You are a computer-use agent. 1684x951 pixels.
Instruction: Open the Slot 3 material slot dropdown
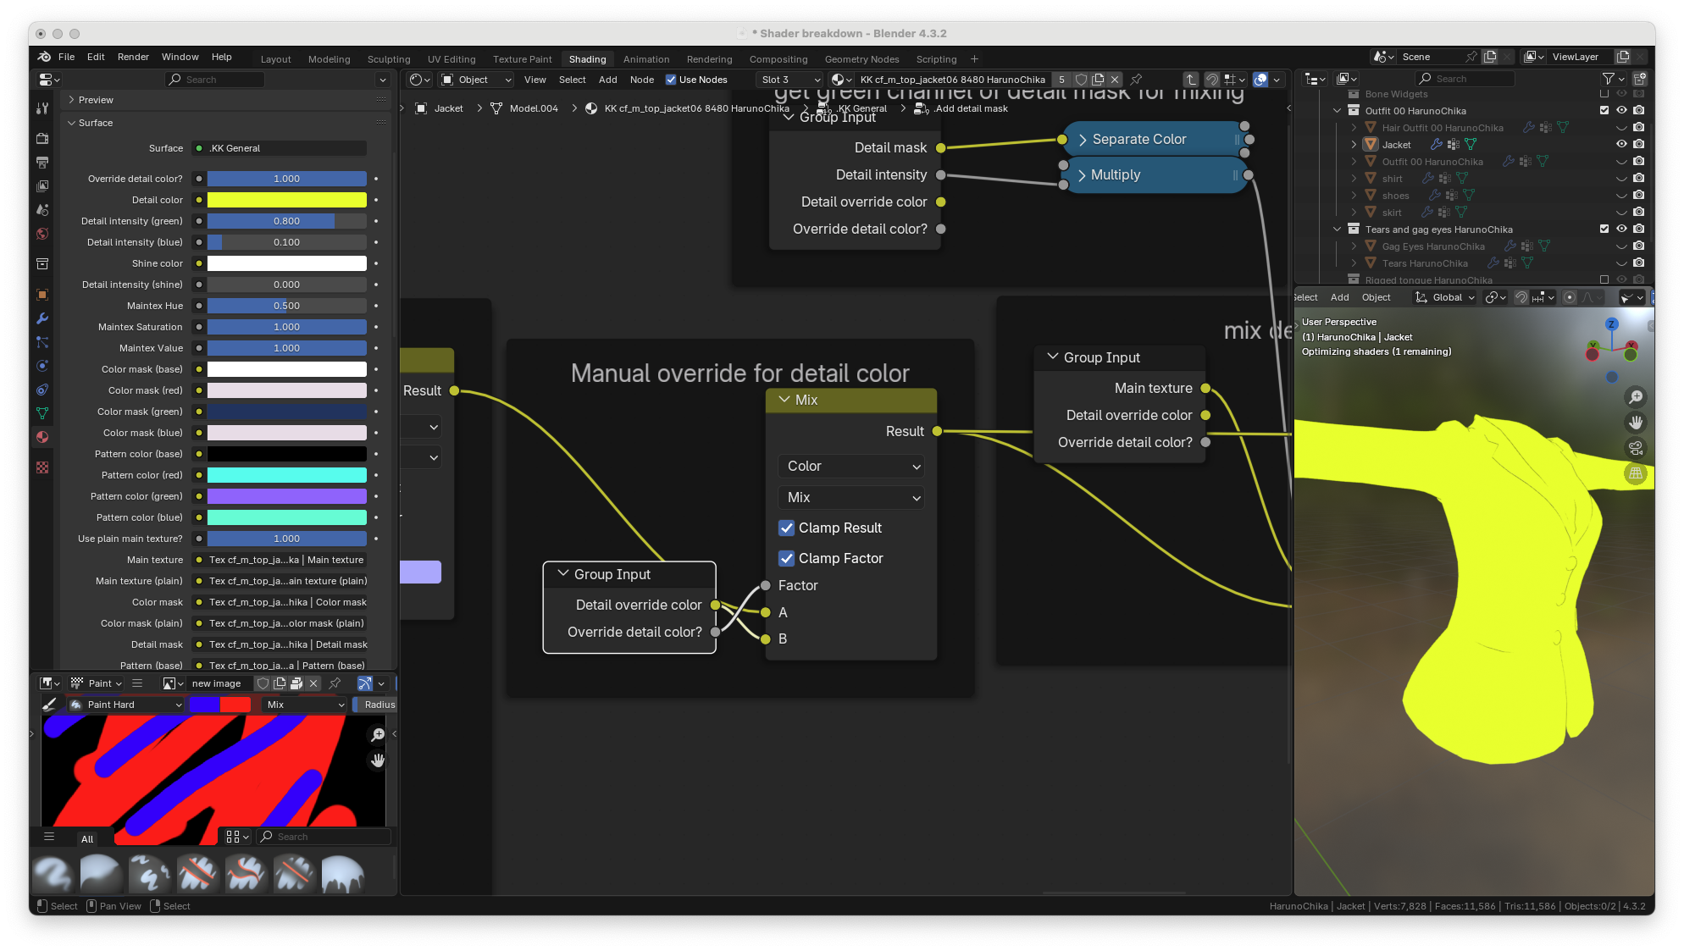(789, 80)
